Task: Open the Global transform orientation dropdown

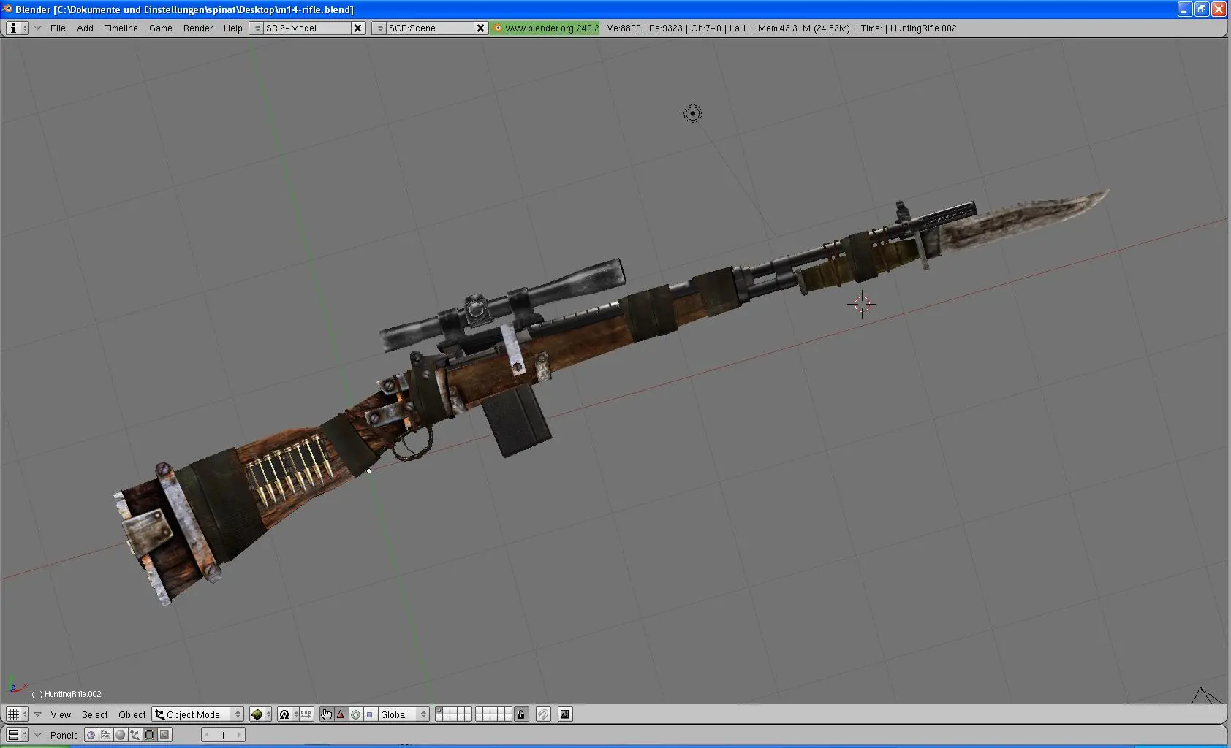Action: click(404, 714)
